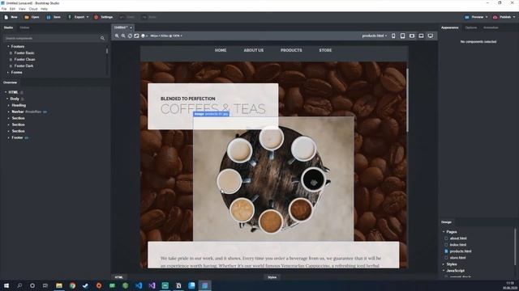The width and height of the screenshot is (519, 291).
Task: Collapse the Footers component group
Action: tap(8, 47)
